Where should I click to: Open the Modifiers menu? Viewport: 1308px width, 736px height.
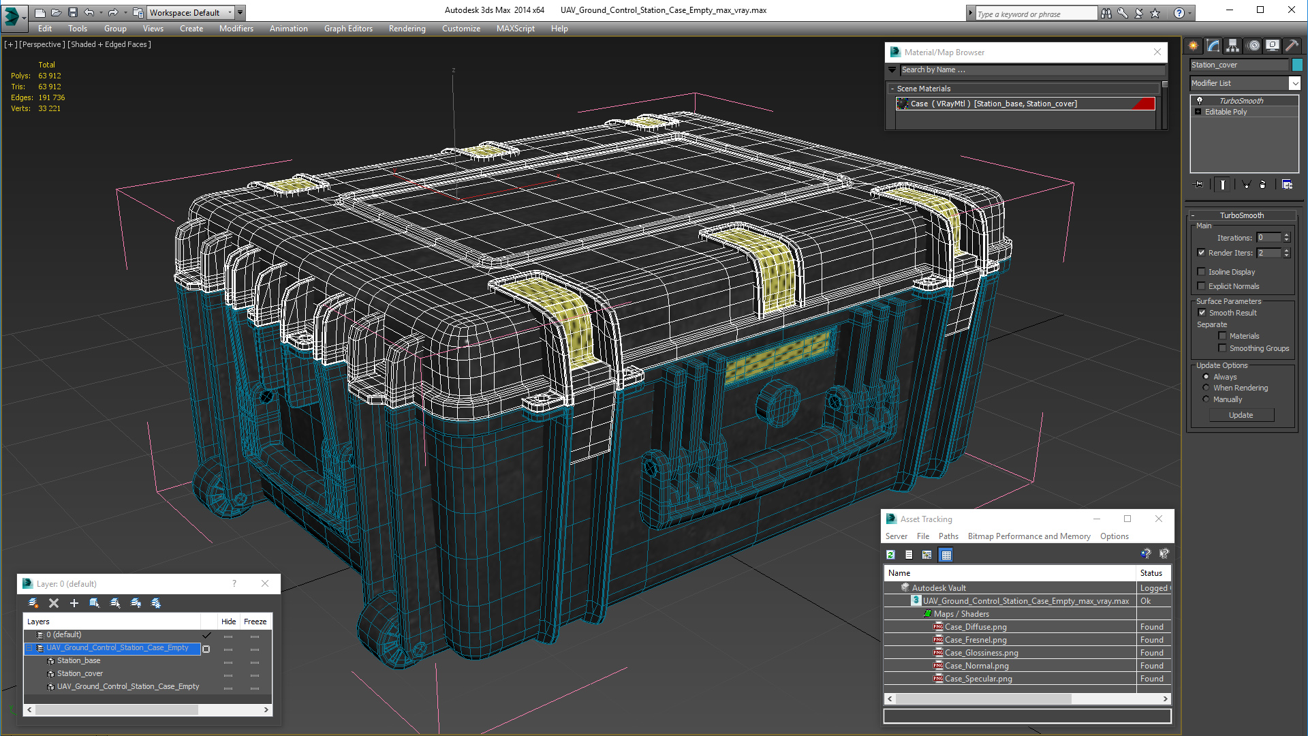tap(236, 29)
